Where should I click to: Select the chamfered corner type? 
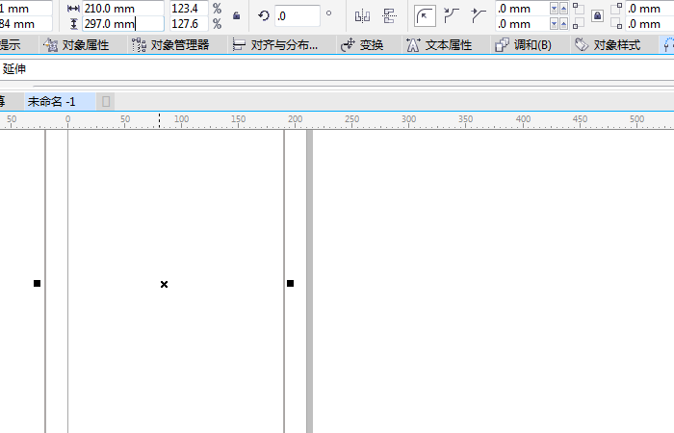click(478, 16)
